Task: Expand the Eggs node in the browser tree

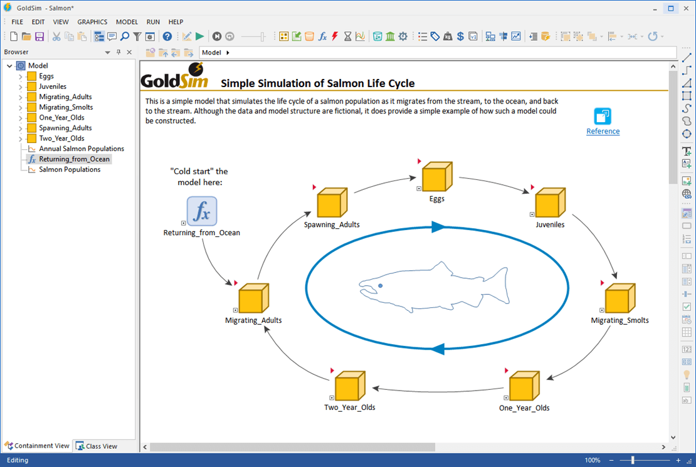Action: coord(21,76)
